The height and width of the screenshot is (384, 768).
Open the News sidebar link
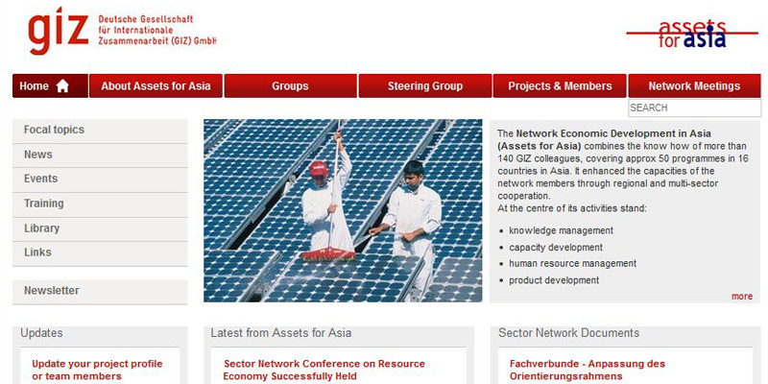[38, 155]
